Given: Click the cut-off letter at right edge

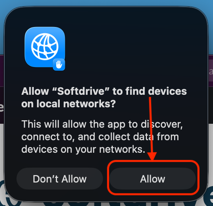Looking at the screenshot, I should (211, 71).
